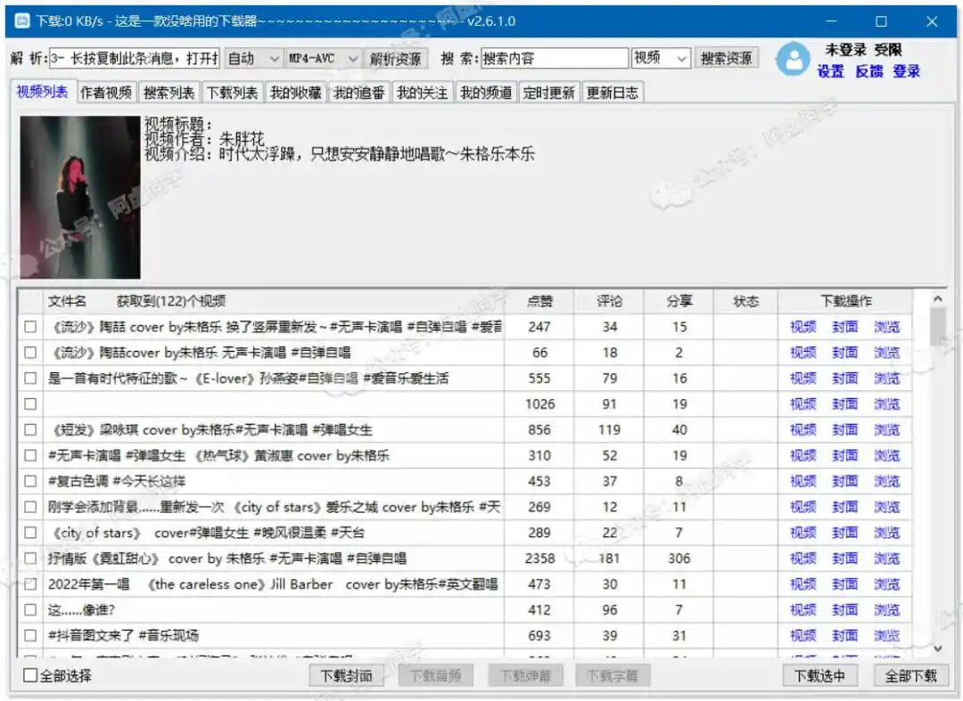
Task: Open the 下载列表 tab
Action: (232, 93)
